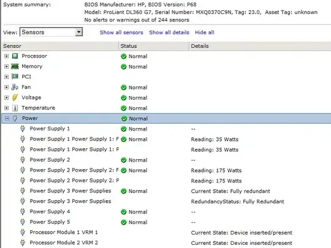Sort by the Sensor column header
331x248 pixels.
click(60, 46)
